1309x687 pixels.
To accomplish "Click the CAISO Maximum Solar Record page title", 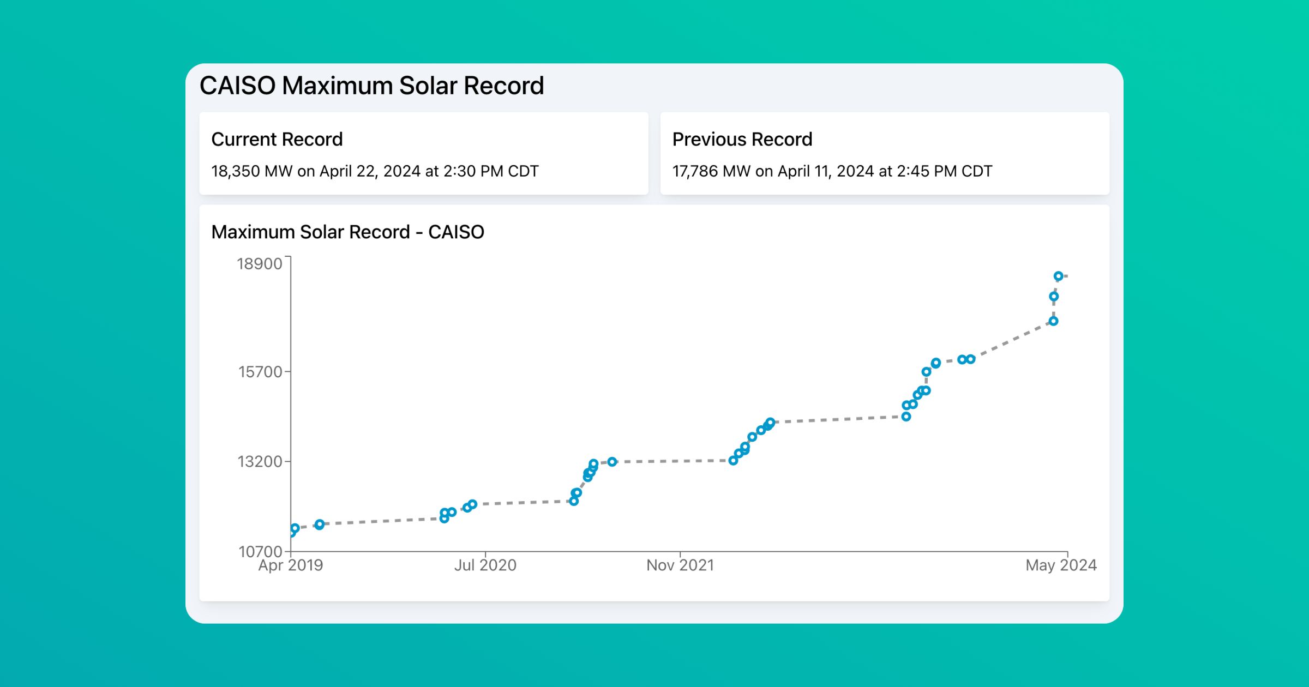I will click(x=373, y=85).
